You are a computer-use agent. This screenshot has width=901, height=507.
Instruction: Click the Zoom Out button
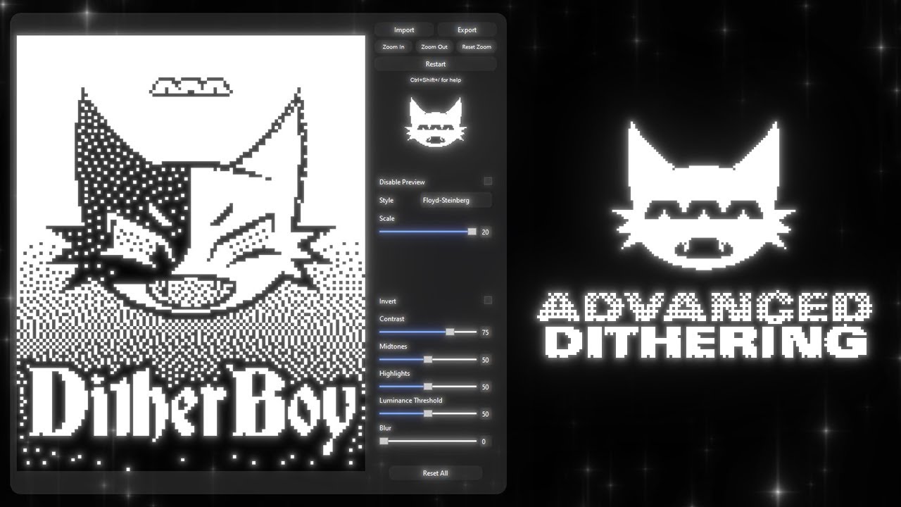(434, 46)
